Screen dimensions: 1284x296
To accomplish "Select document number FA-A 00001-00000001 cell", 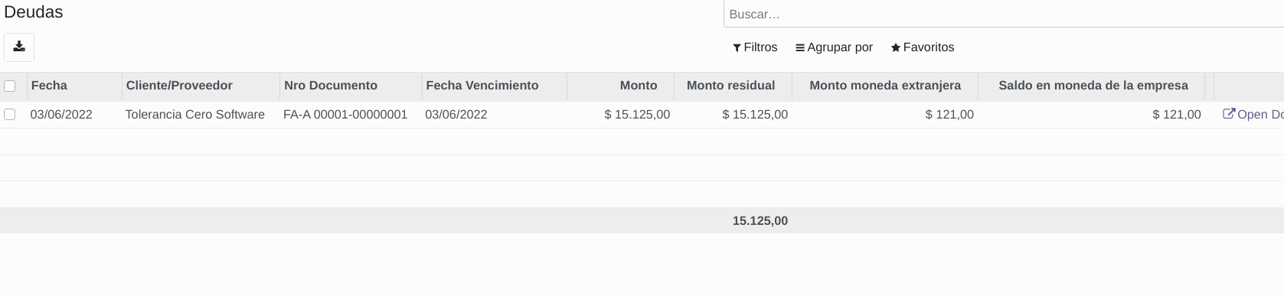I will tap(345, 114).
